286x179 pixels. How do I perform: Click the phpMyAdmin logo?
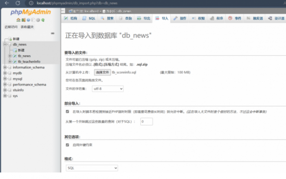pyautogui.click(x=31, y=12)
